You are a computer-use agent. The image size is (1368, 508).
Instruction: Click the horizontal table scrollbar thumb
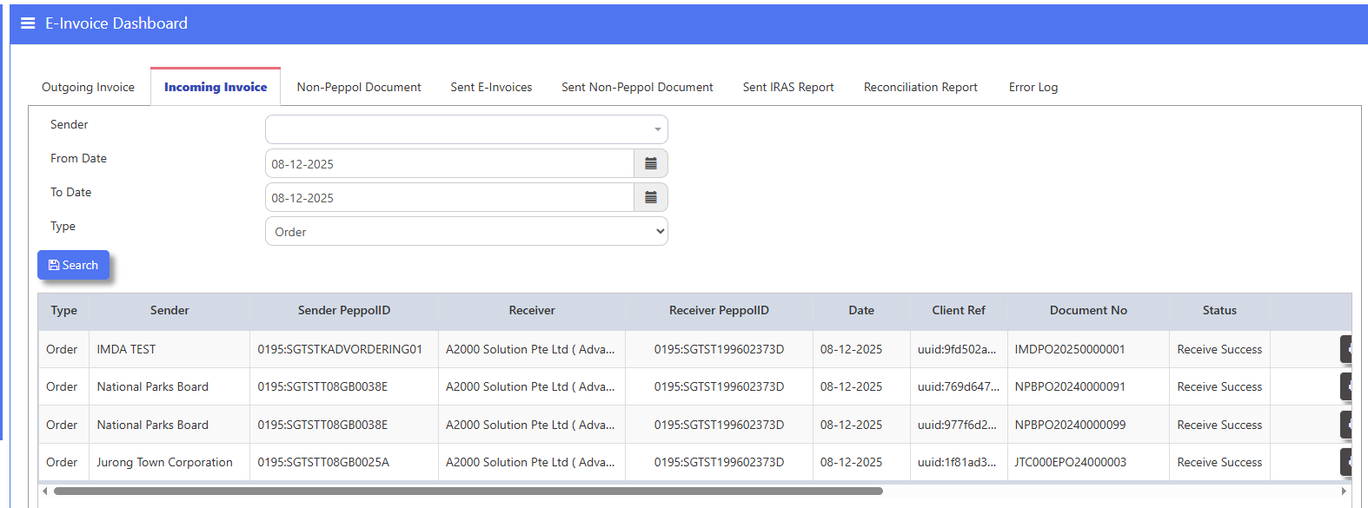point(468,491)
